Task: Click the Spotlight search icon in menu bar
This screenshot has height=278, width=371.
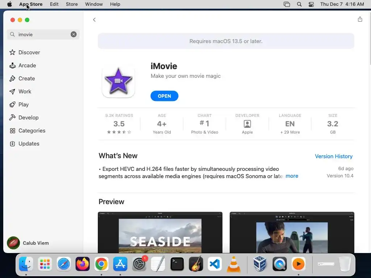Action: 299,4
